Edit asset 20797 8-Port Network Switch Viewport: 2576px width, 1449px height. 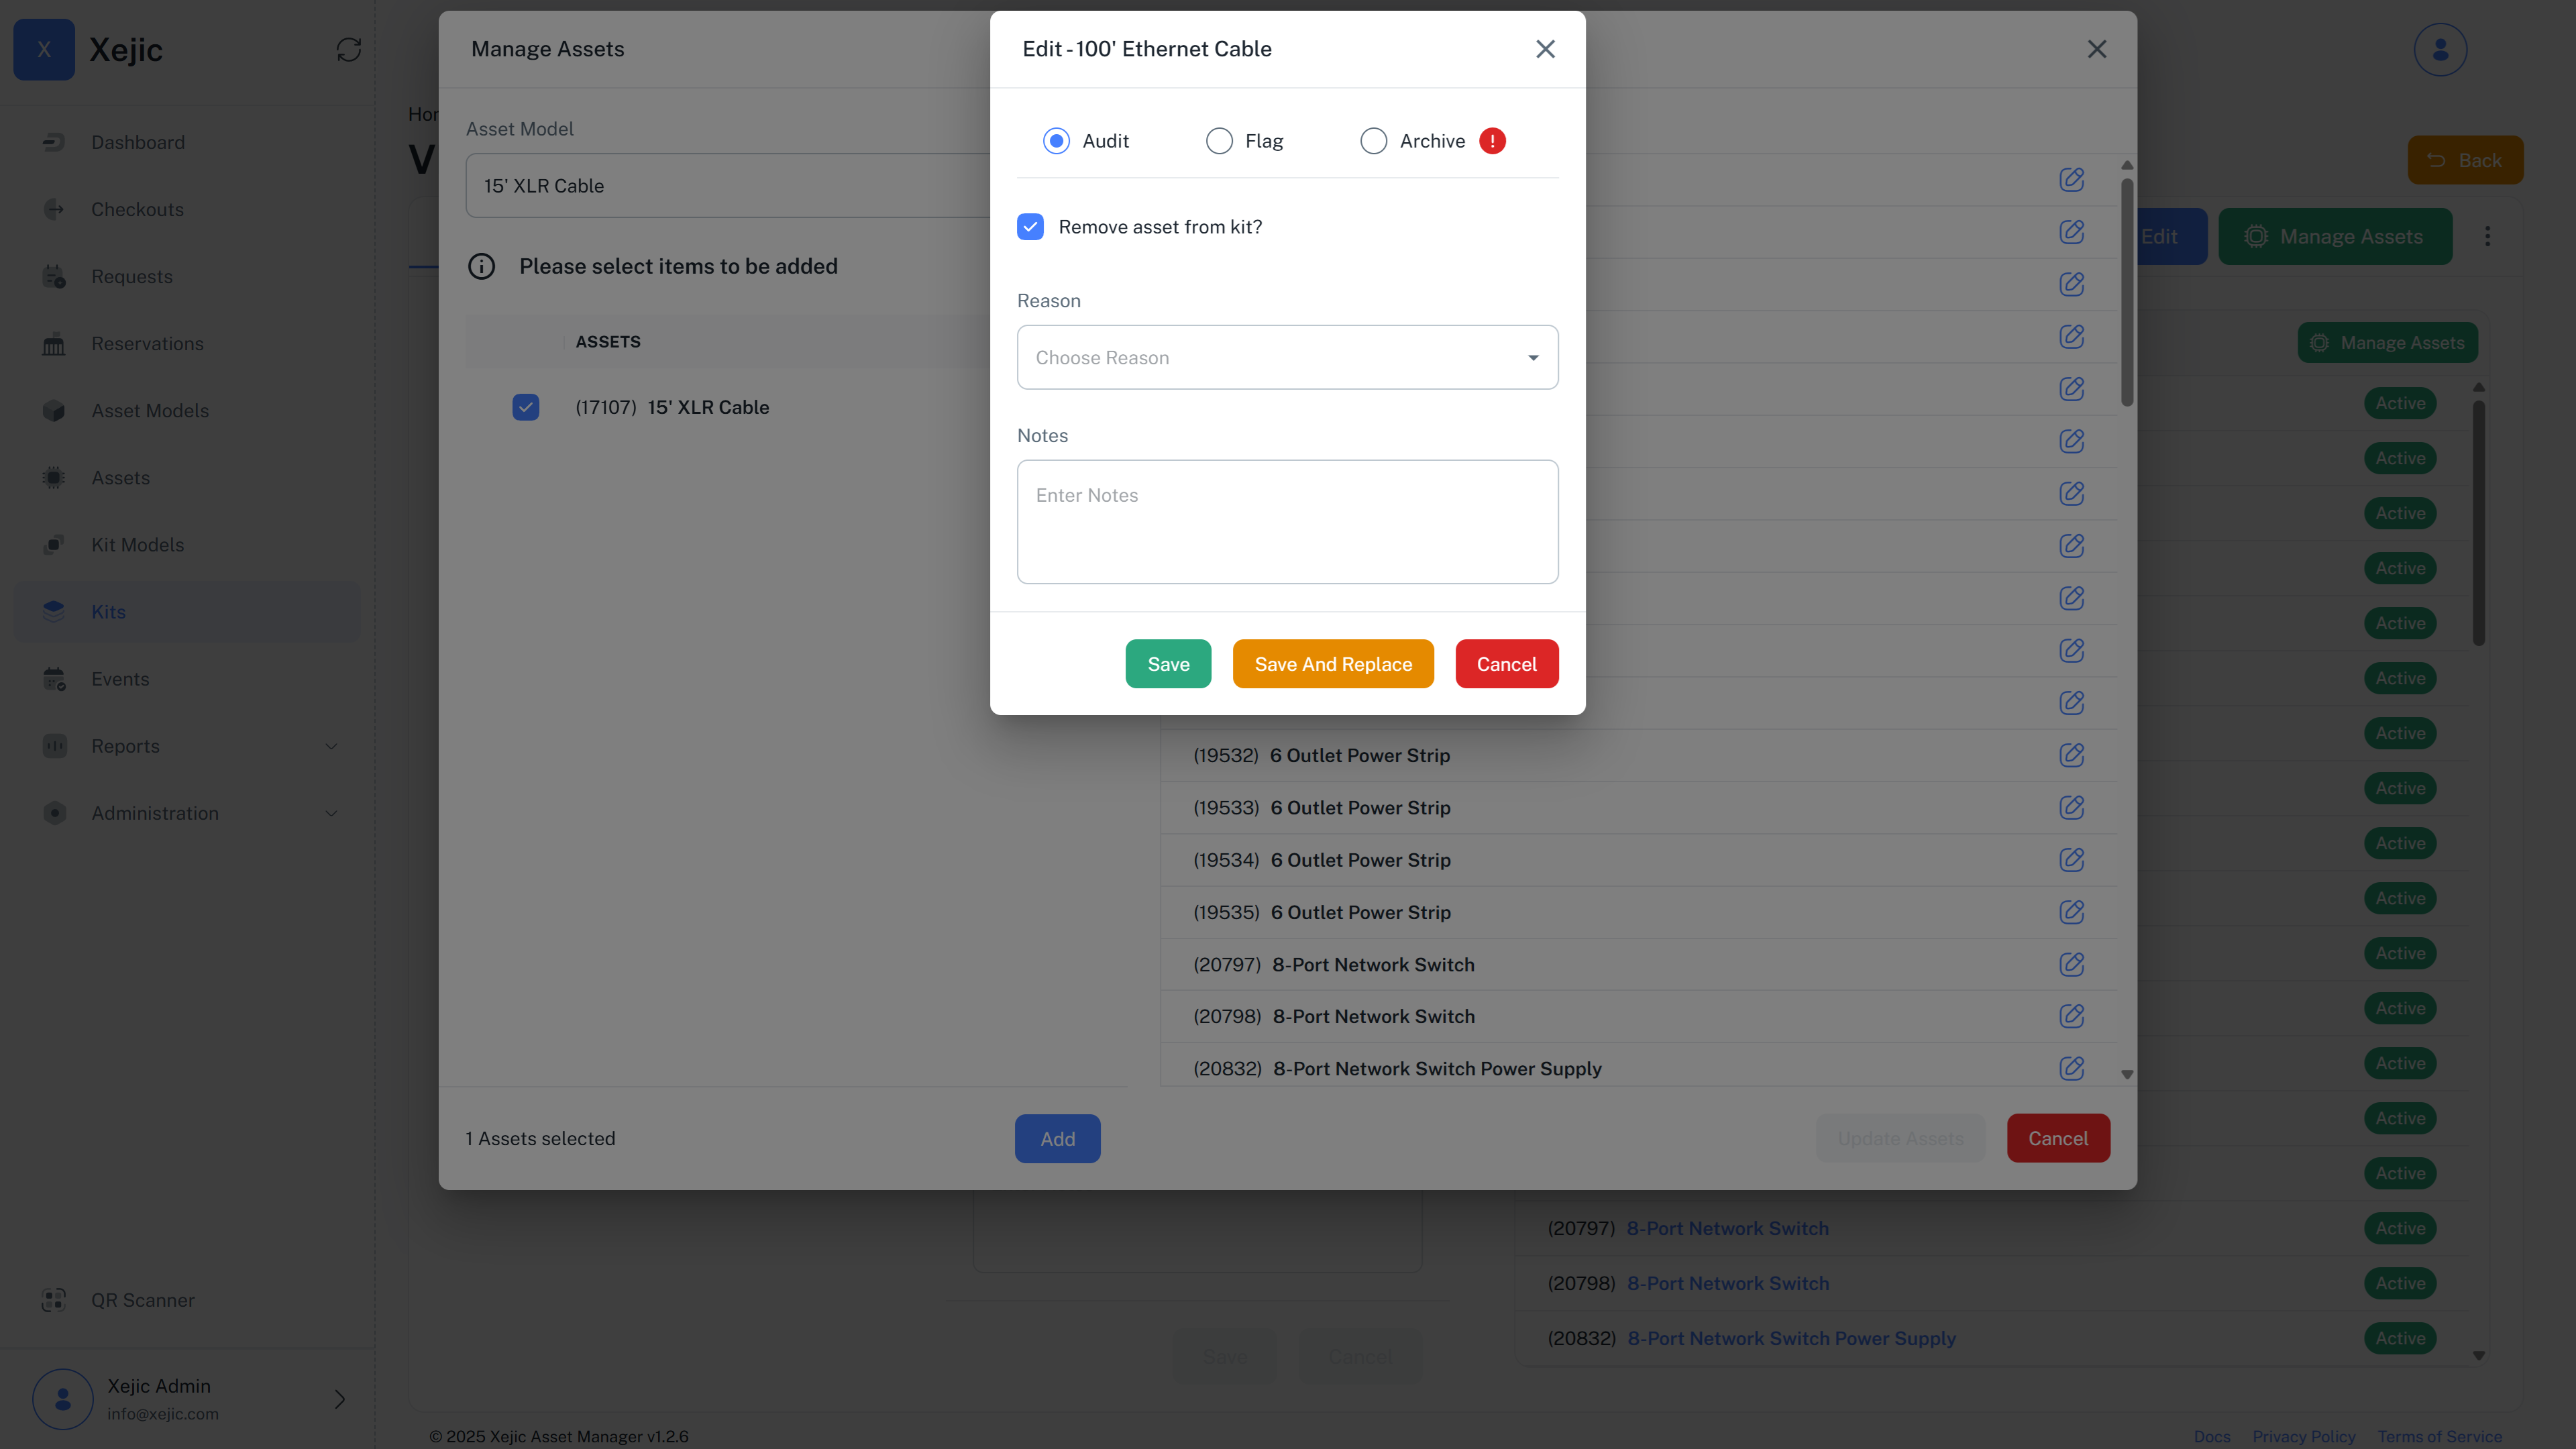pos(2071,964)
